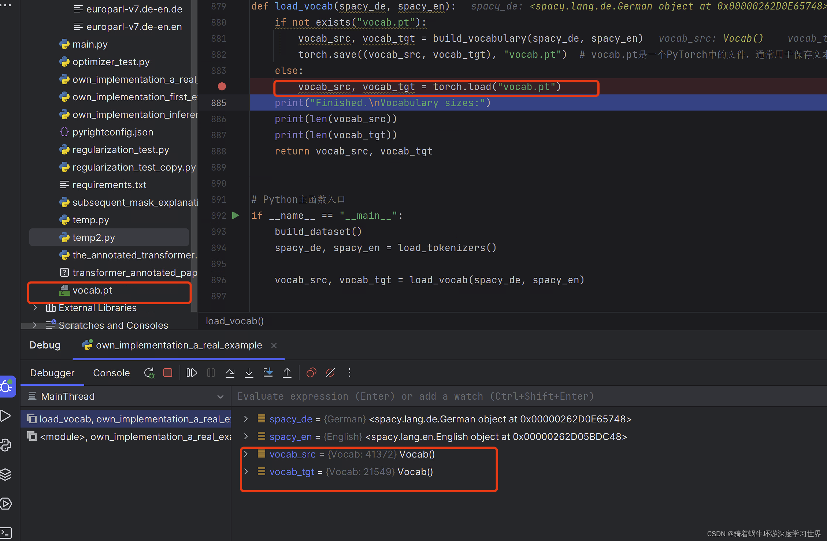Viewport: 827px width, 541px height.
Task: Open Services sidebar icon
Action: 6,504
